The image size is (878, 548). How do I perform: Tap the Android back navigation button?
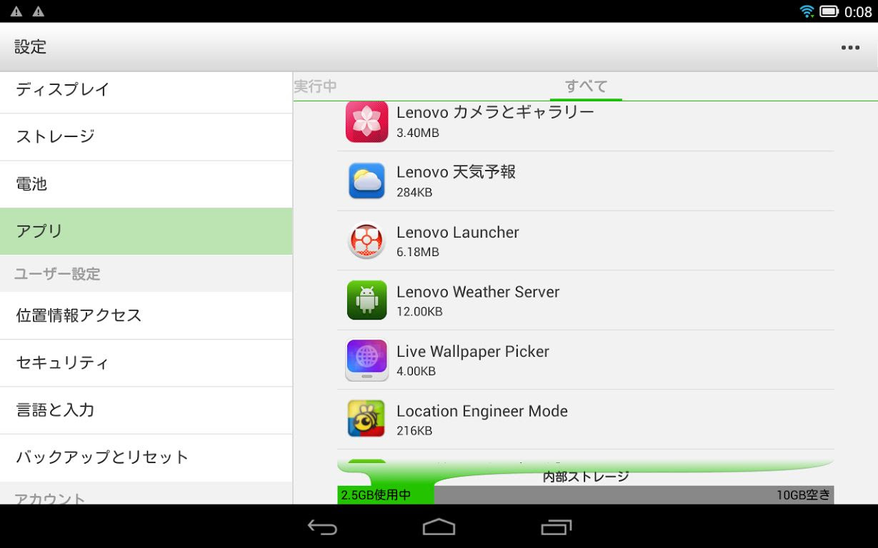(x=322, y=527)
